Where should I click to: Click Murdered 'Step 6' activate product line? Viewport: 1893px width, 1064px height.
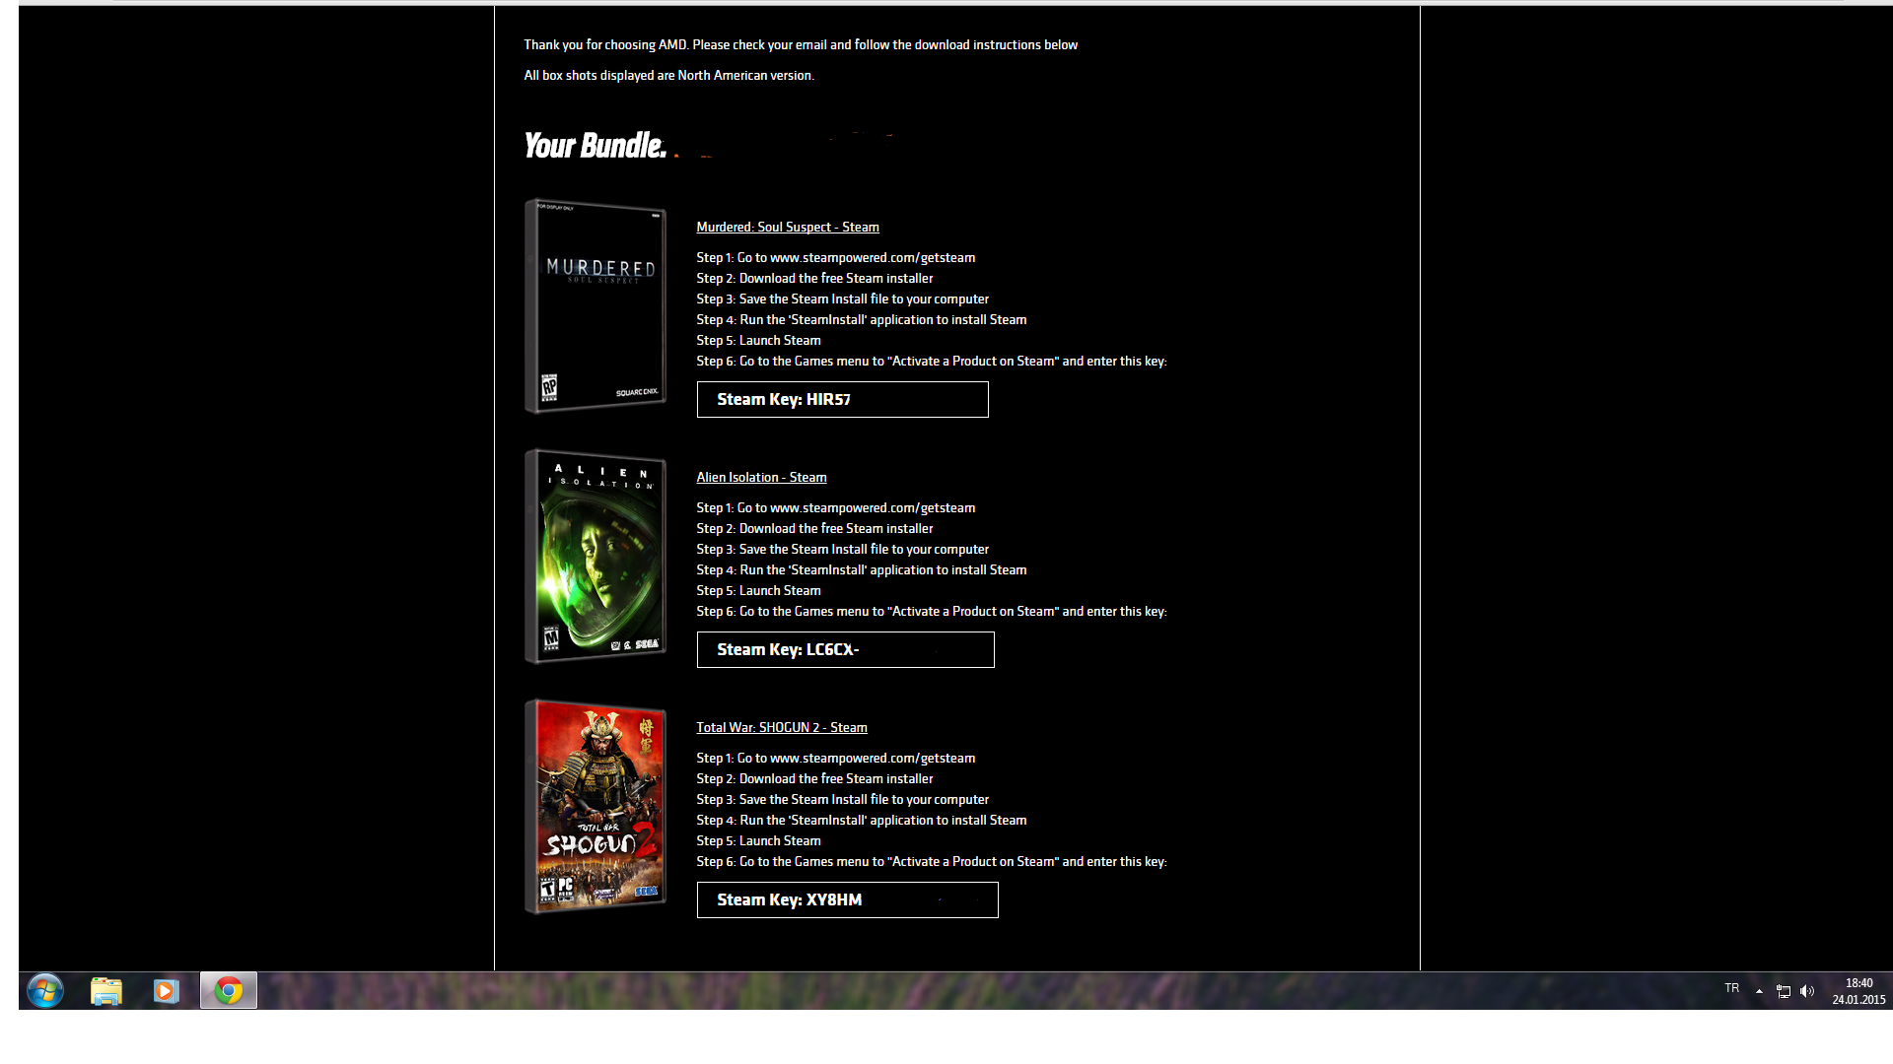pos(931,361)
